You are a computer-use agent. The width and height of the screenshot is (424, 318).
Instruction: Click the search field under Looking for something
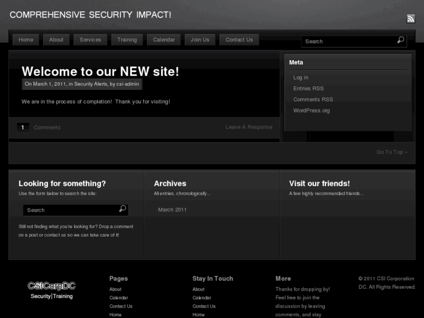tap(70, 210)
